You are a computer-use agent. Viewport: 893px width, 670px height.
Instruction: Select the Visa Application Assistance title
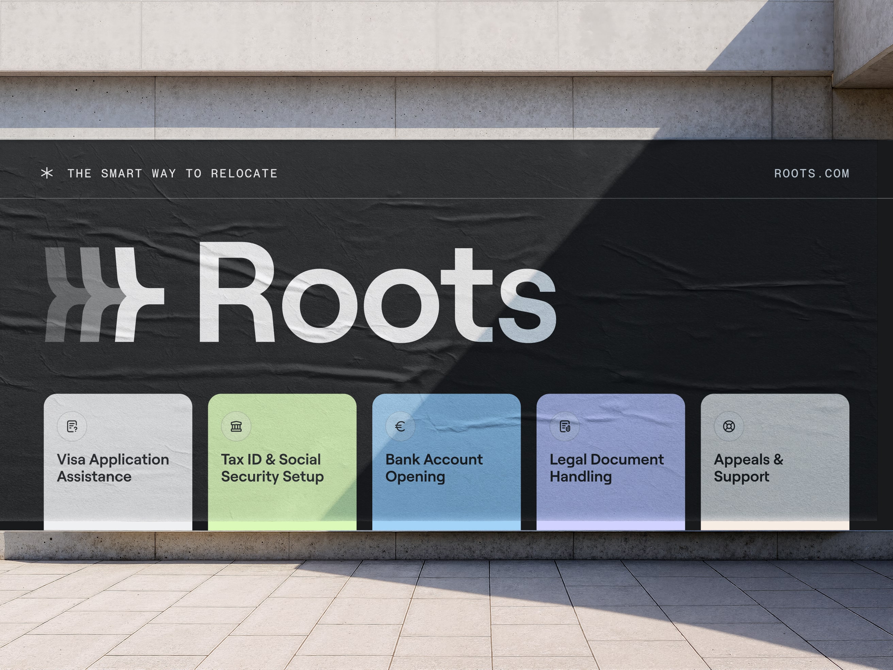point(113,468)
